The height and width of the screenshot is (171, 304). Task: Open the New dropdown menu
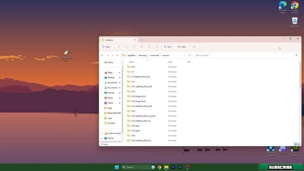pyautogui.click(x=107, y=47)
